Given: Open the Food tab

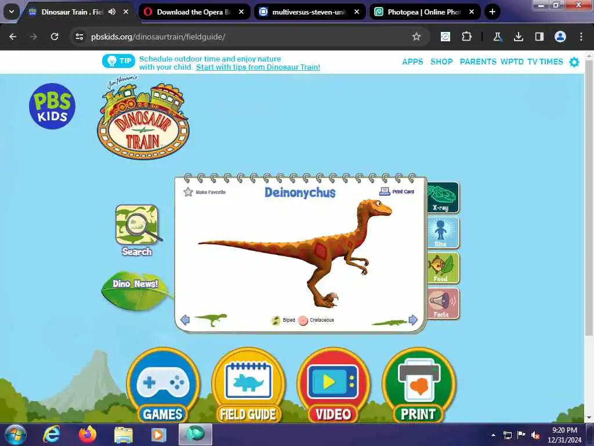Looking at the screenshot, I should pyautogui.click(x=443, y=268).
